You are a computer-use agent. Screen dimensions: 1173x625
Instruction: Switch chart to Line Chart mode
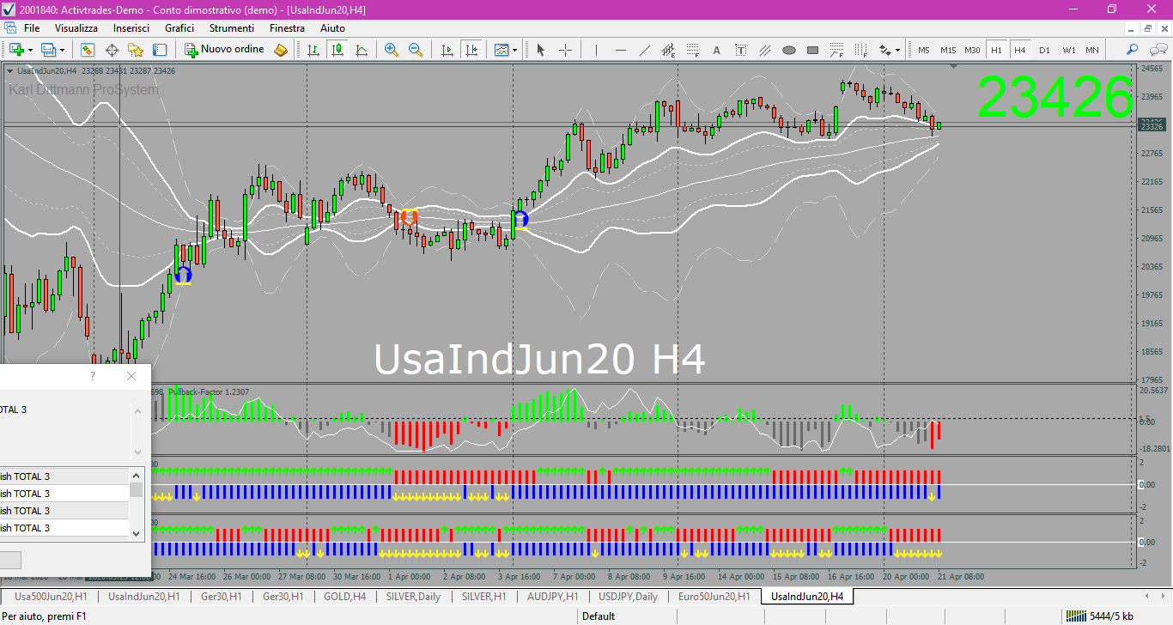362,50
